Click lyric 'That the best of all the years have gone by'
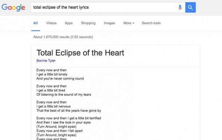The image size is (222, 140). (x=69, y=111)
